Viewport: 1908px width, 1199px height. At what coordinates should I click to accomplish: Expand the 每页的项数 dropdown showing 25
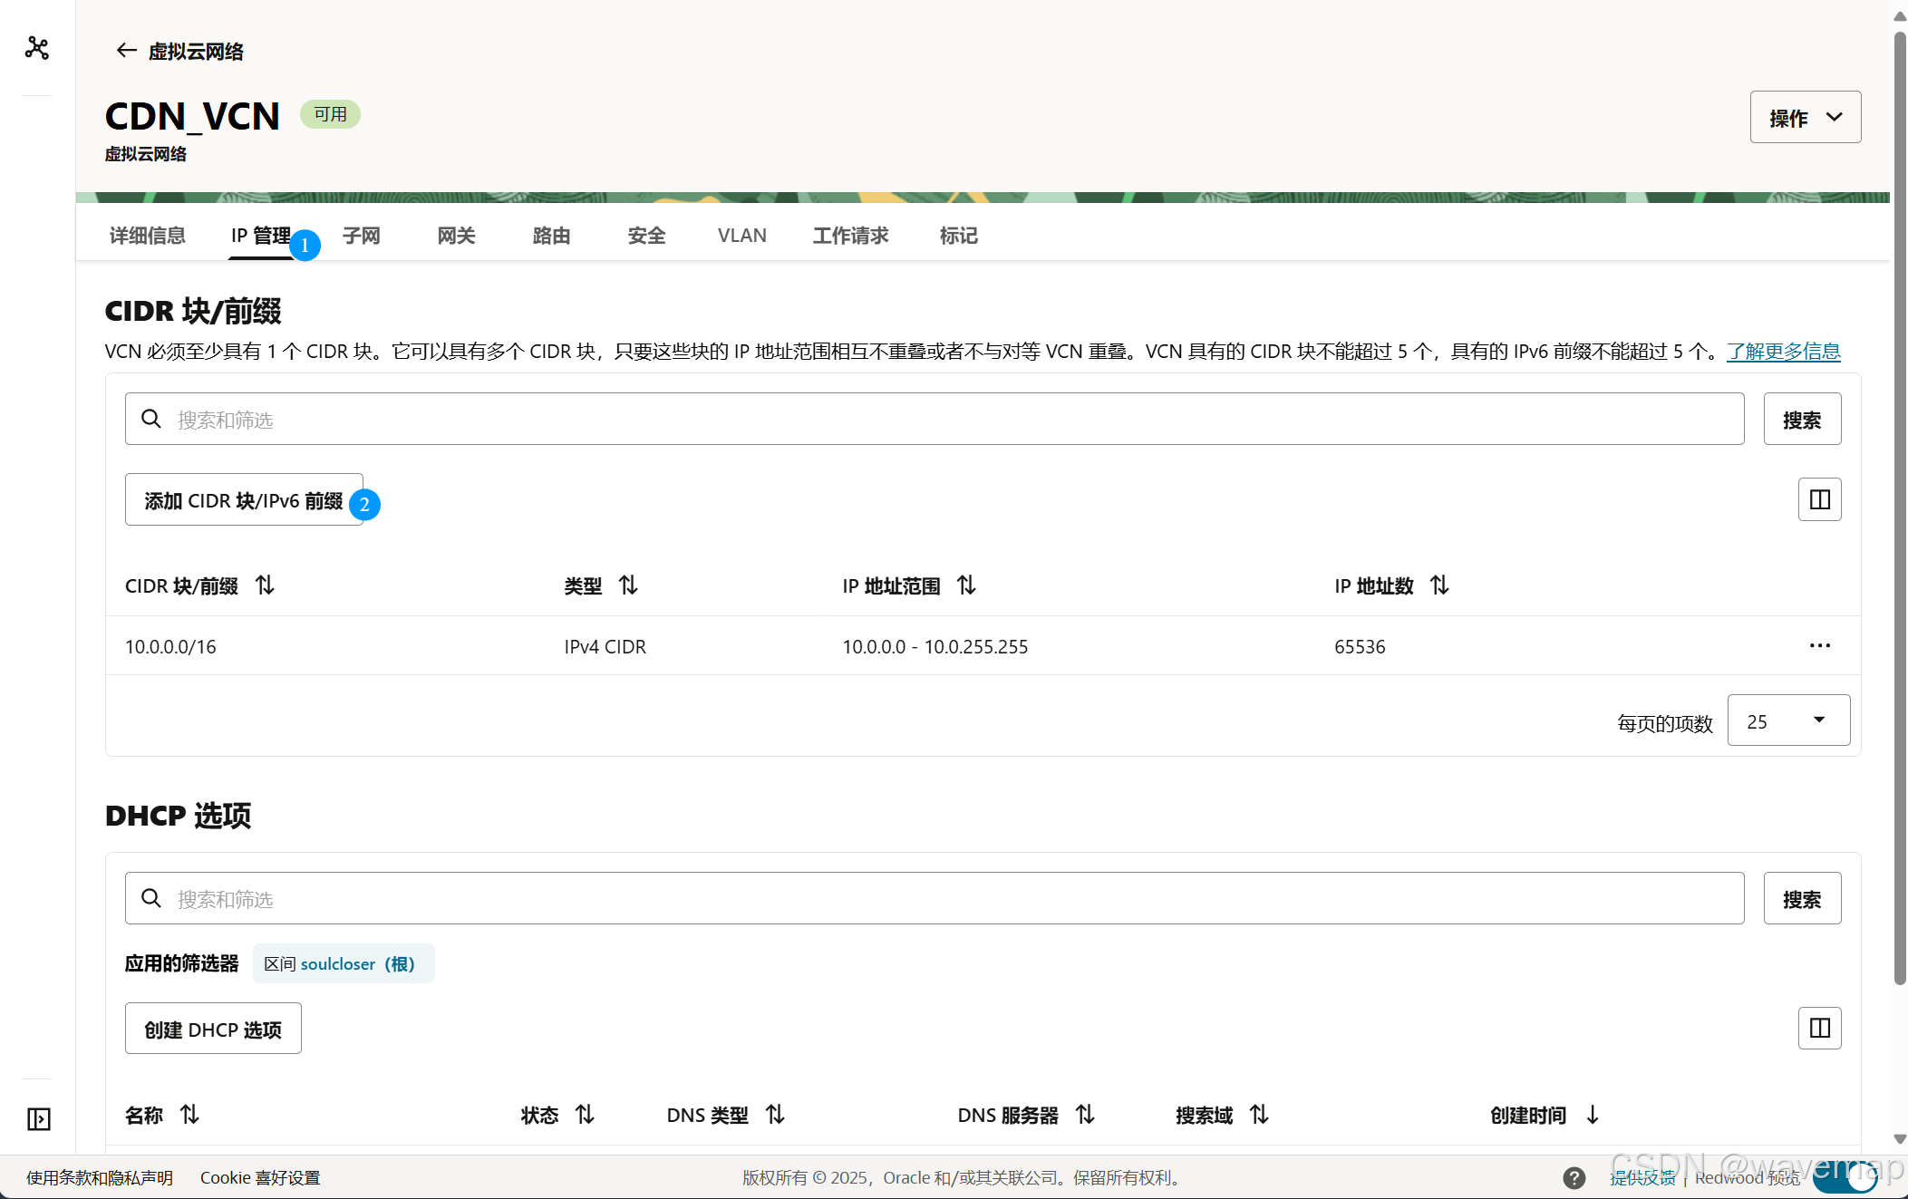tap(1787, 720)
